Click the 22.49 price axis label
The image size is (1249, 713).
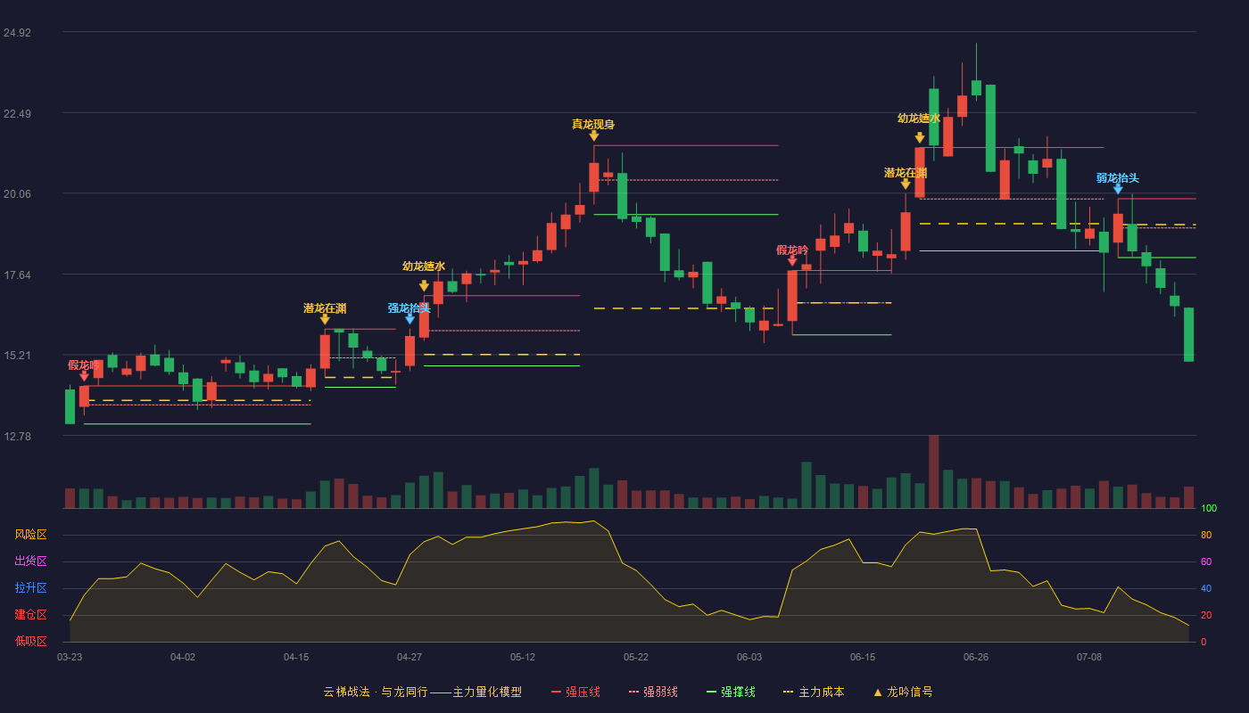point(17,114)
